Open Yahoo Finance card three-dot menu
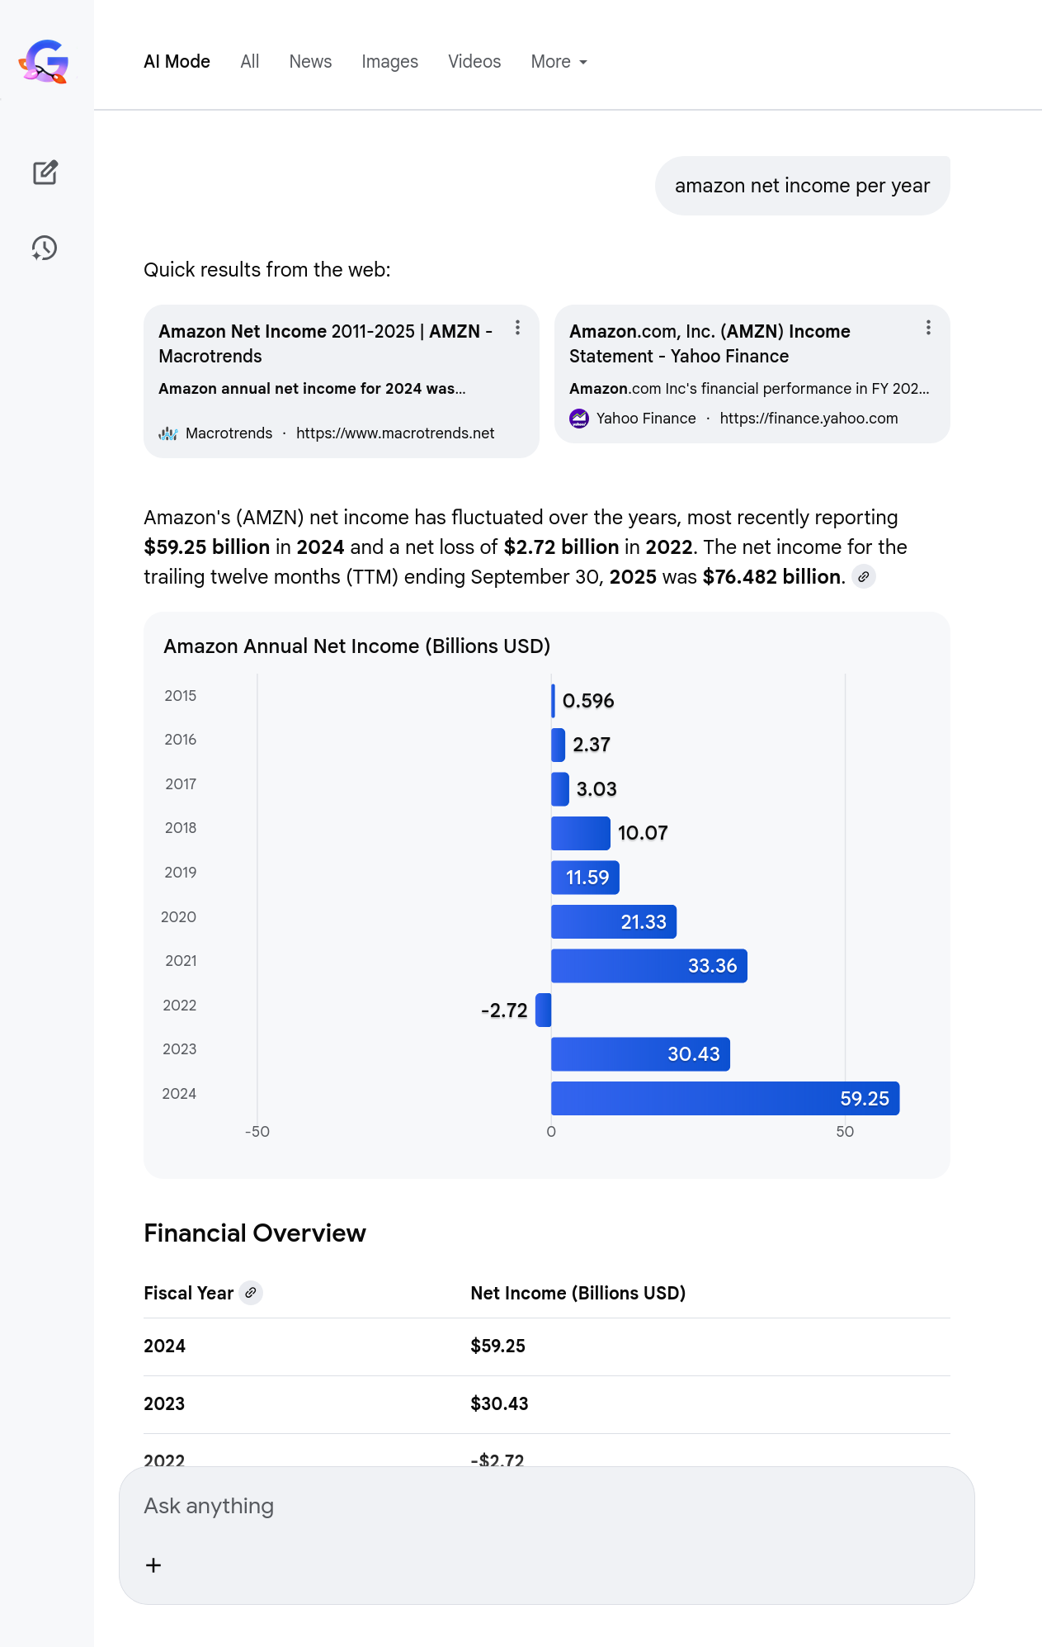Viewport: 1042px width, 1647px height. (x=928, y=328)
